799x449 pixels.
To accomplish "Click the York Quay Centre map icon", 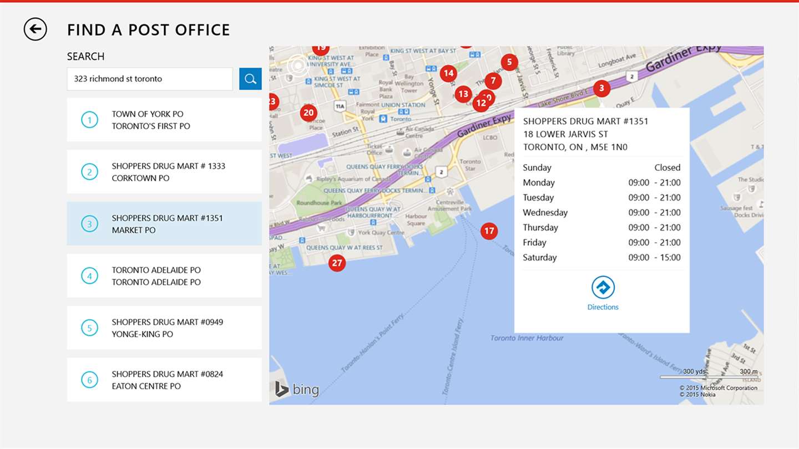I will point(350,232).
